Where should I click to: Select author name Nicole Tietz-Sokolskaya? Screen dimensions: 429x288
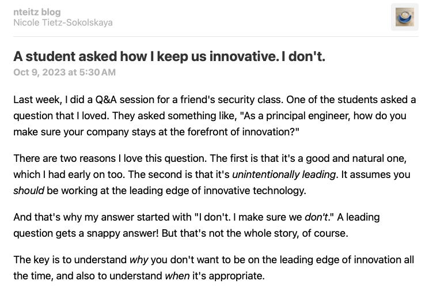pyautogui.click(x=63, y=22)
